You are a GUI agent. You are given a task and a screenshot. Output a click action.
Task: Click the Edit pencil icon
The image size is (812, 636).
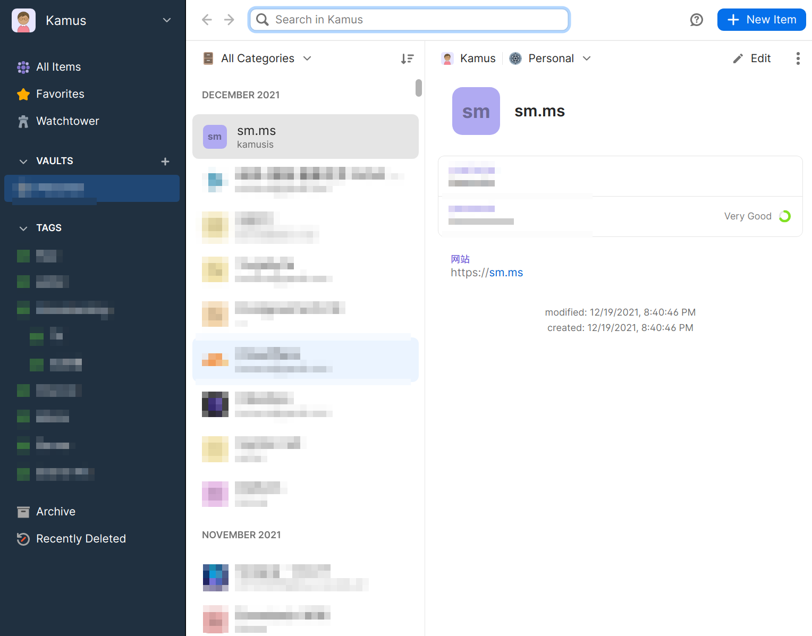click(x=738, y=58)
